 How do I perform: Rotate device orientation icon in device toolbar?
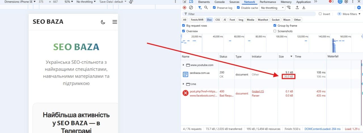click(x=131, y=2)
